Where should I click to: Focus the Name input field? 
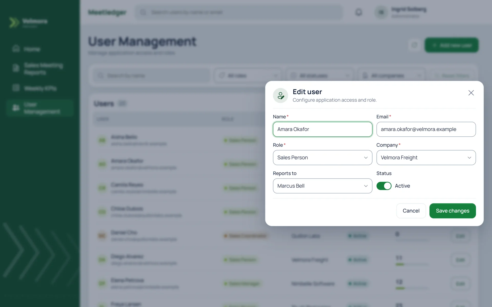pyautogui.click(x=323, y=129)
